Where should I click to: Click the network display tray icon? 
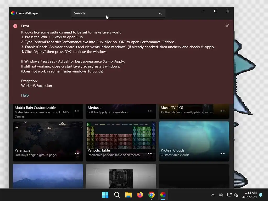click(x=229, y=195)
